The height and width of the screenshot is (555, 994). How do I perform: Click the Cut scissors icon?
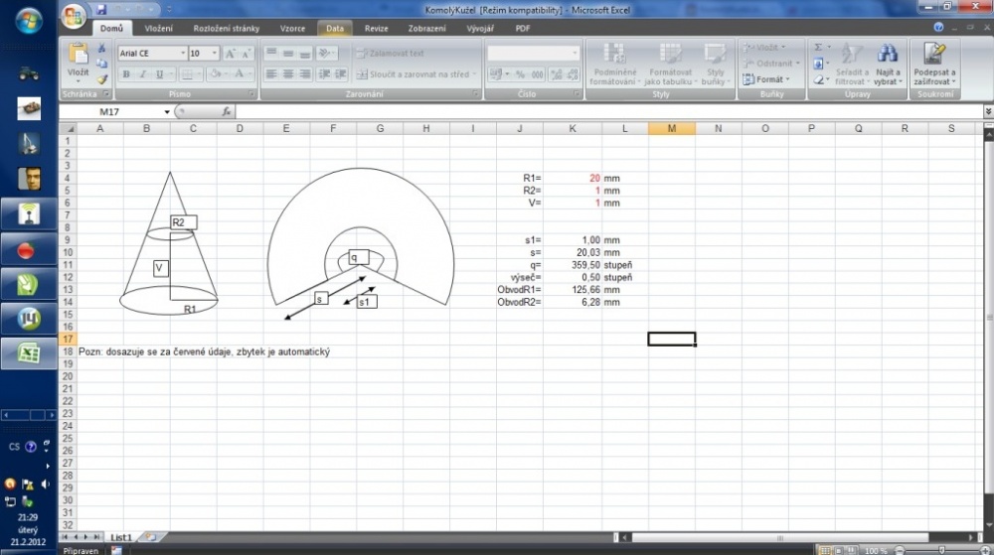tap(102, 48)
